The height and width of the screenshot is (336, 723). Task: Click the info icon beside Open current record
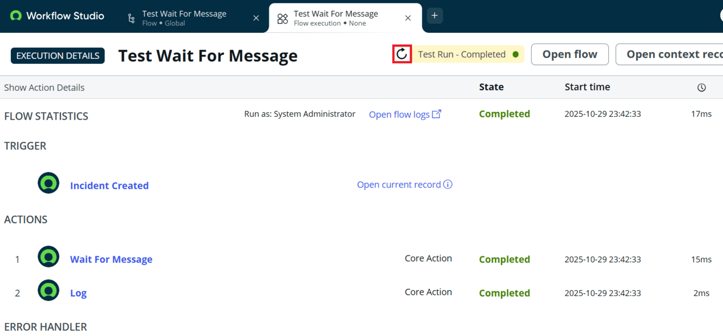[448, 185]
